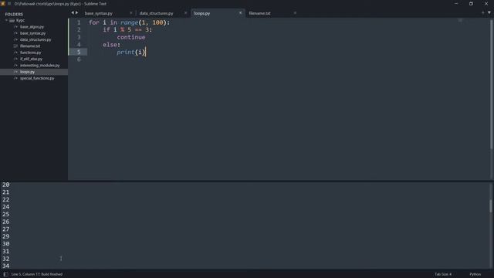Viewport: 494px width, 278px height.
Task: Open the Python syntax selector
Action: 475,274
